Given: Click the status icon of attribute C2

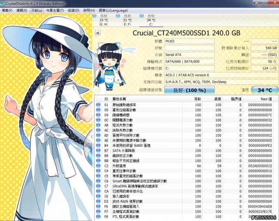Looking at the screenshot, I should (x=98, y=166).
